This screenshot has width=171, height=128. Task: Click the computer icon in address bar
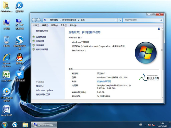[x=45, y=20]
